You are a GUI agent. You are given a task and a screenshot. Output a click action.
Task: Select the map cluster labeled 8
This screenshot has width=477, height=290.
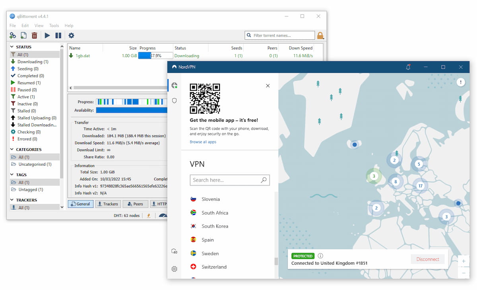395,182
